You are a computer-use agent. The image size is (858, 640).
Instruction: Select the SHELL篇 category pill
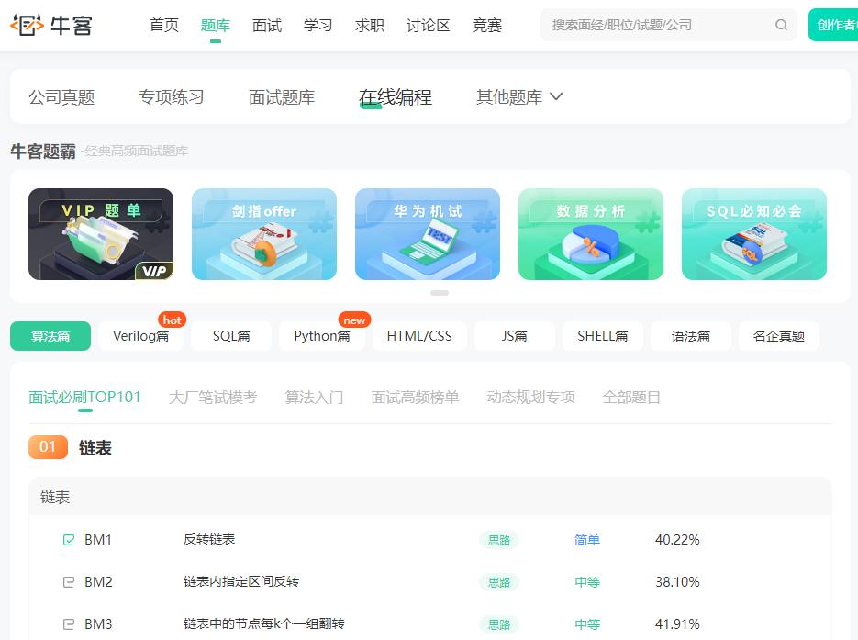pos(602,336)
